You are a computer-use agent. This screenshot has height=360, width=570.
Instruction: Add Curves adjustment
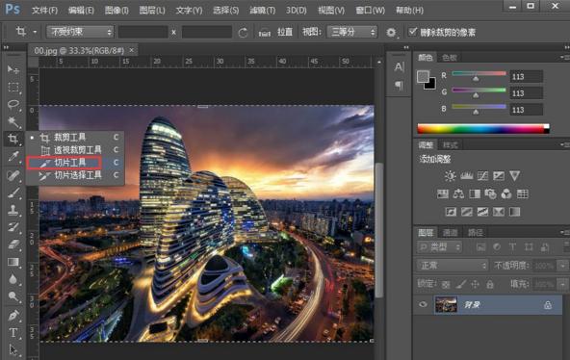(482, 176)
